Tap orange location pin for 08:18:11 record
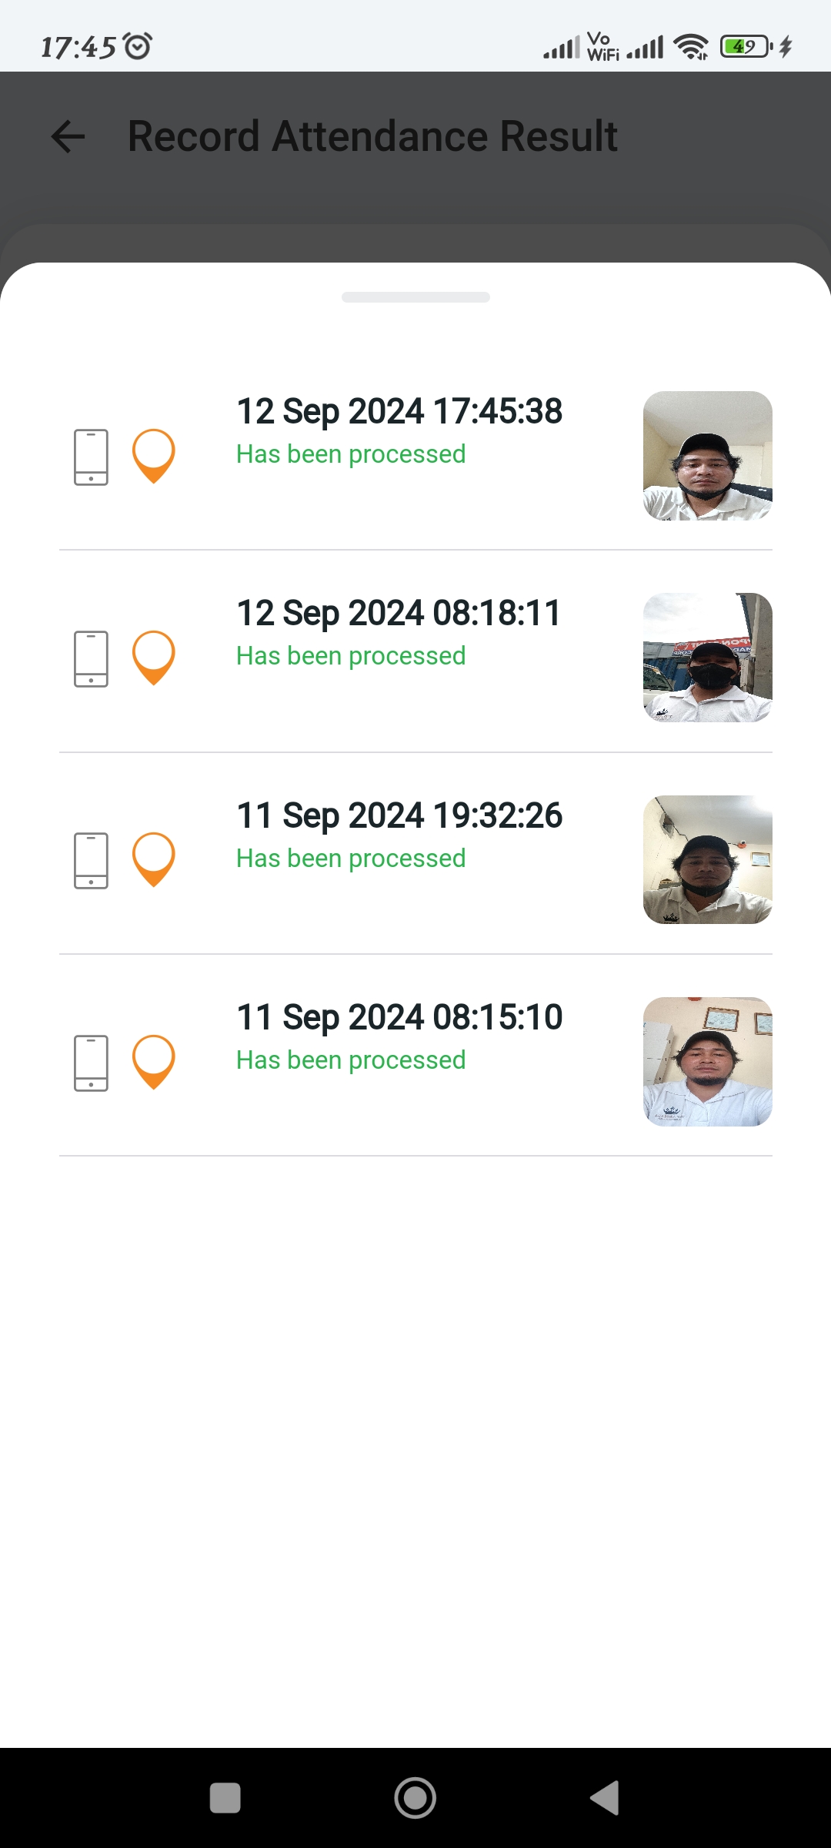831x1848 pixels. [x=154, y=657]
